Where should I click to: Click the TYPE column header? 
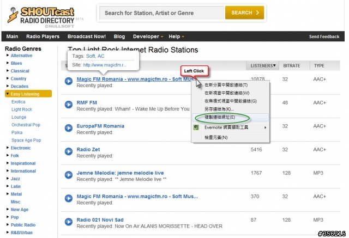click(319, 65)
